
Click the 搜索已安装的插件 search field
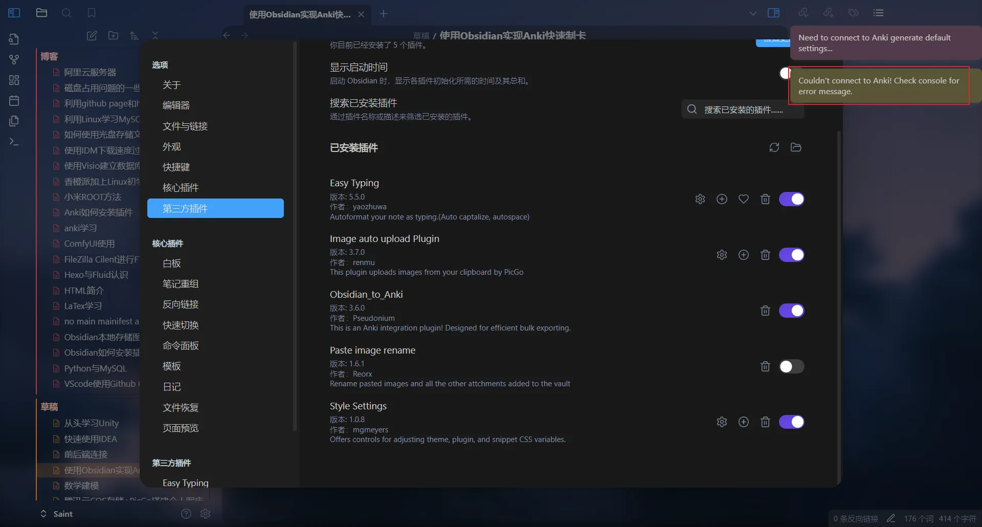pyautogui.click(x=743, y=109)
